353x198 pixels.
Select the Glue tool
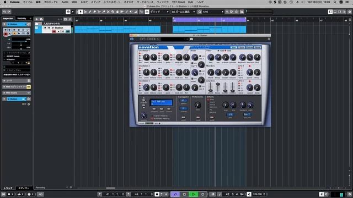click(104, 12)
